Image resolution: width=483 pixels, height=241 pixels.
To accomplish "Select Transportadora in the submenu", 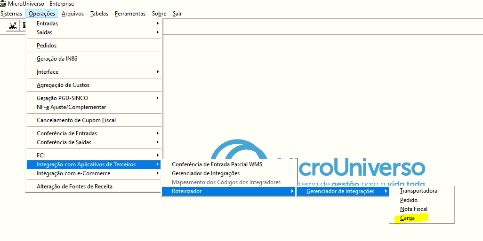I will click(422, 191).
